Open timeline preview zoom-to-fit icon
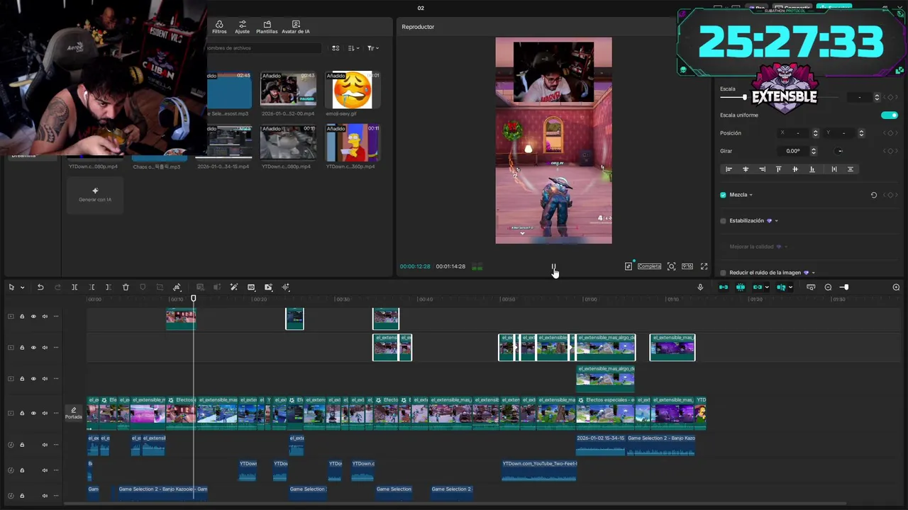908x510 pixels. click(811, 288)
